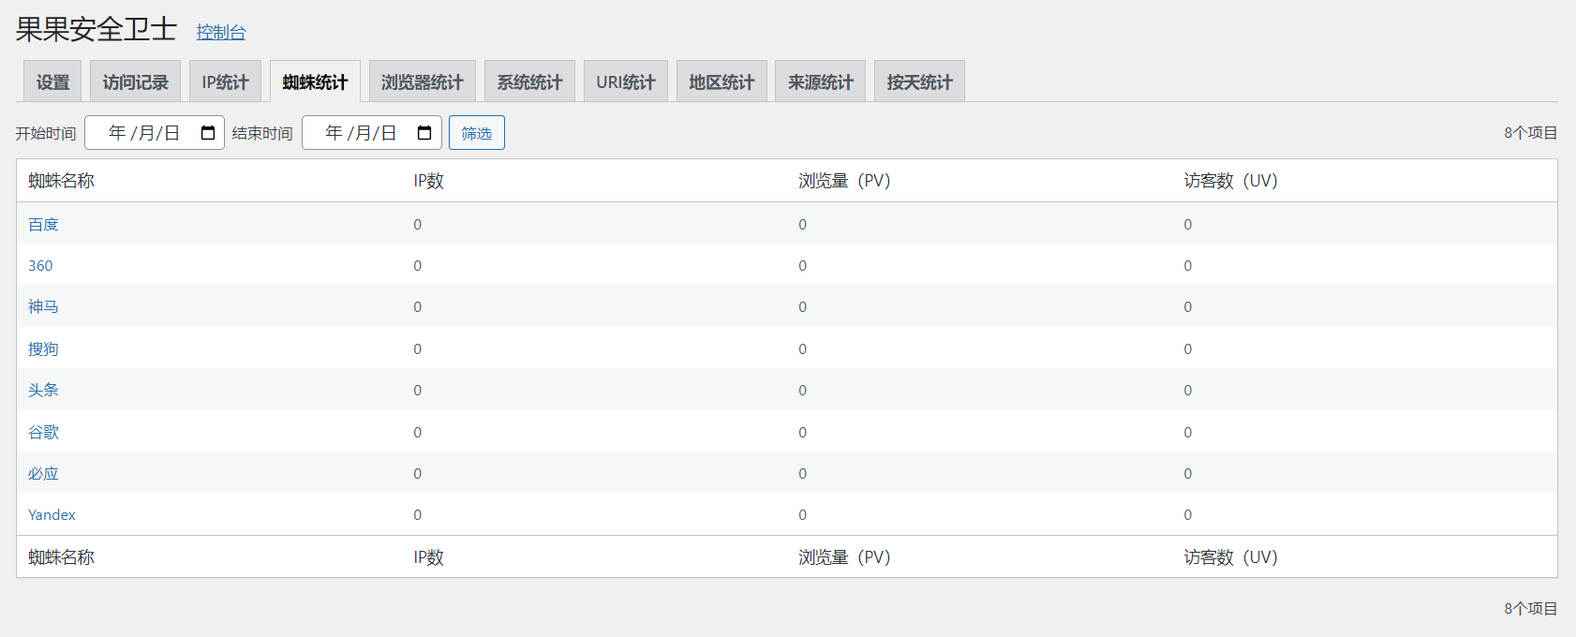Open the 百度 spider link
This screenshot has width=1576, height=637.
pos(43,224)
